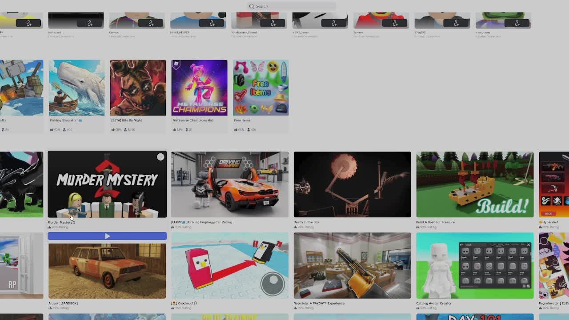
Task: Click the username 'Sammy'
Action: [358, 32]
